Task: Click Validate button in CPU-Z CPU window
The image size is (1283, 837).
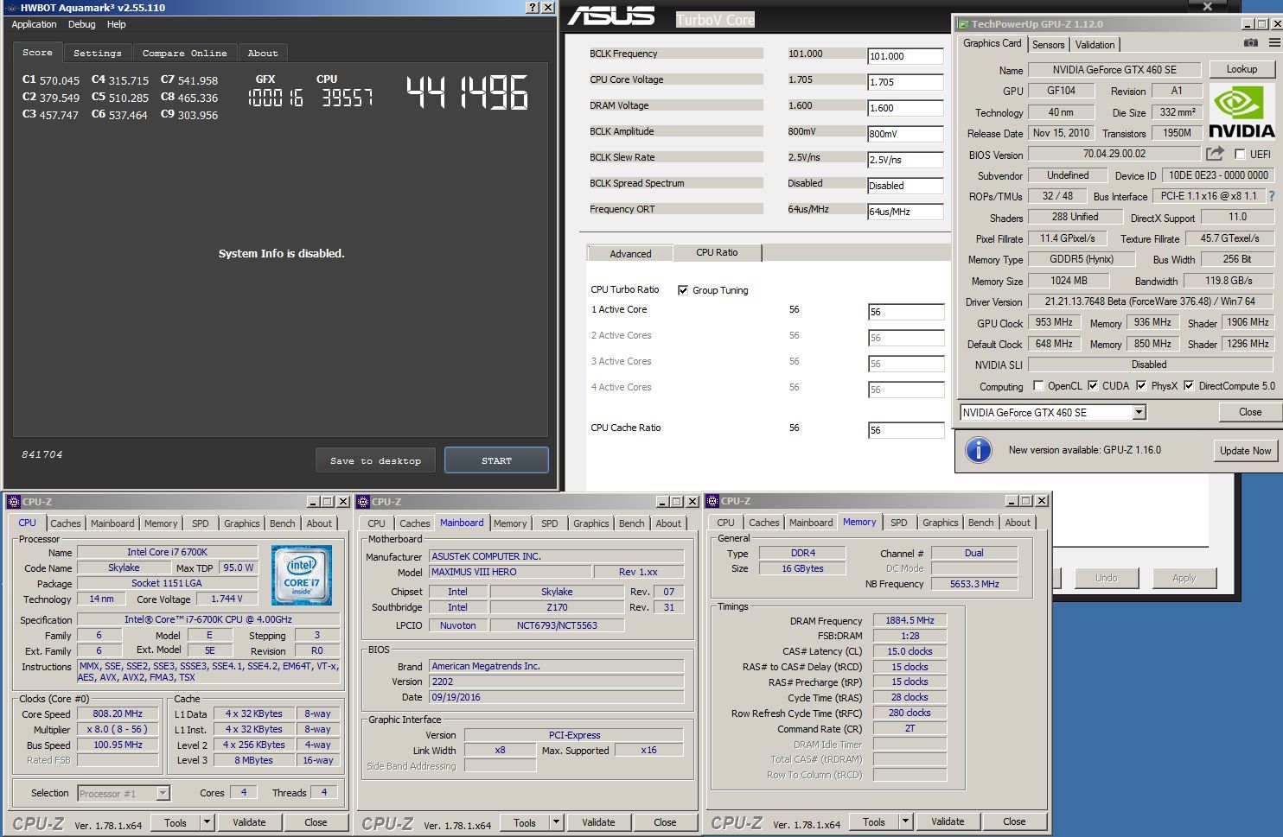Action: tap(249, 822)
